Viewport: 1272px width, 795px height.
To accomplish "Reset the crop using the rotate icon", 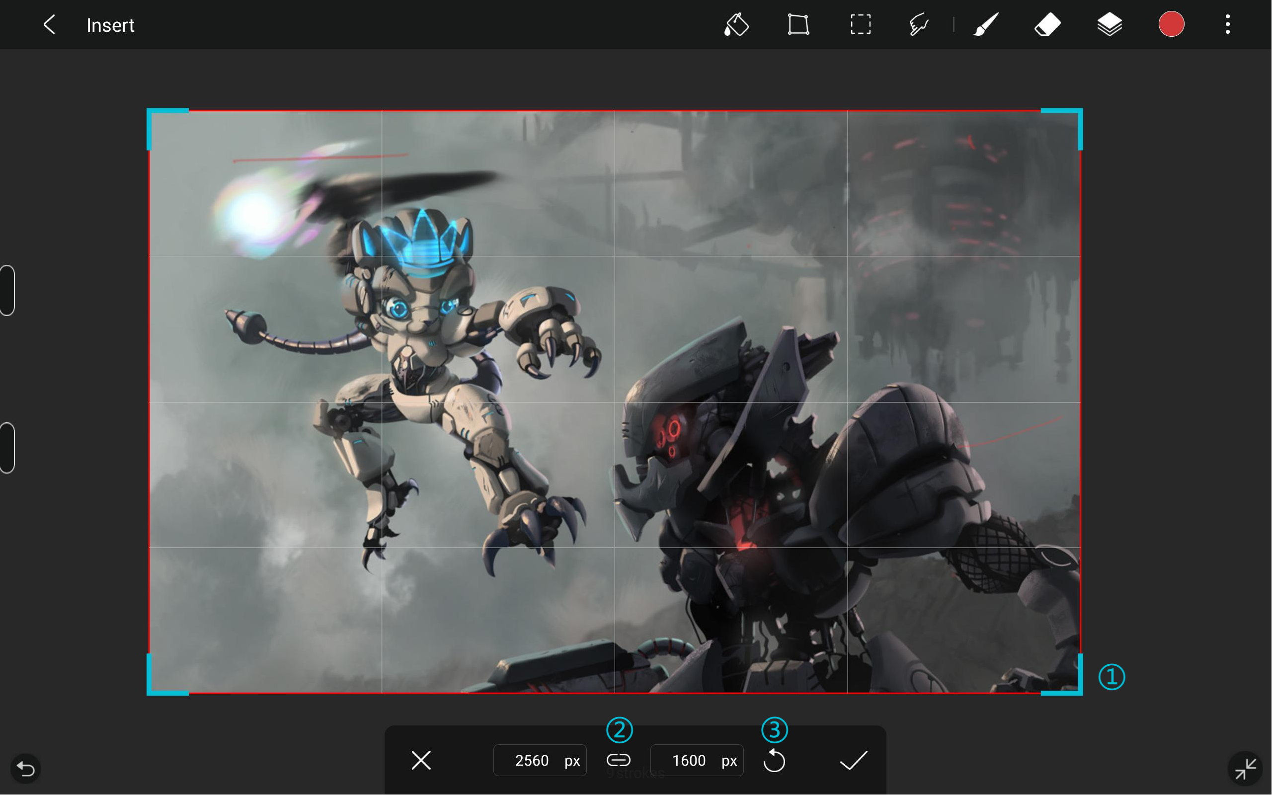I will coord(774,760).
